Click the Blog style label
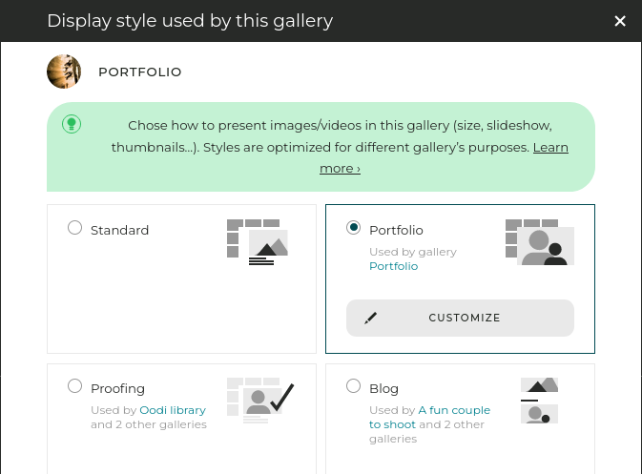 point(383,388)
